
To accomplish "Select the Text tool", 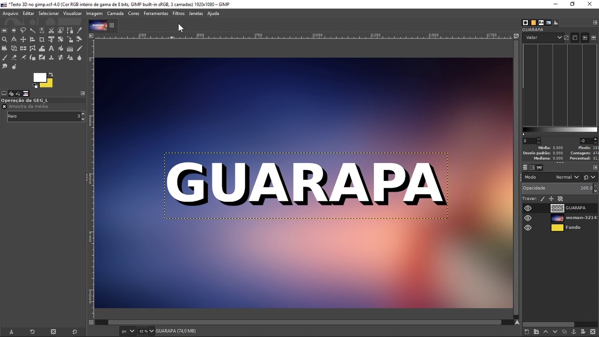I will click(x=51, y=48).
